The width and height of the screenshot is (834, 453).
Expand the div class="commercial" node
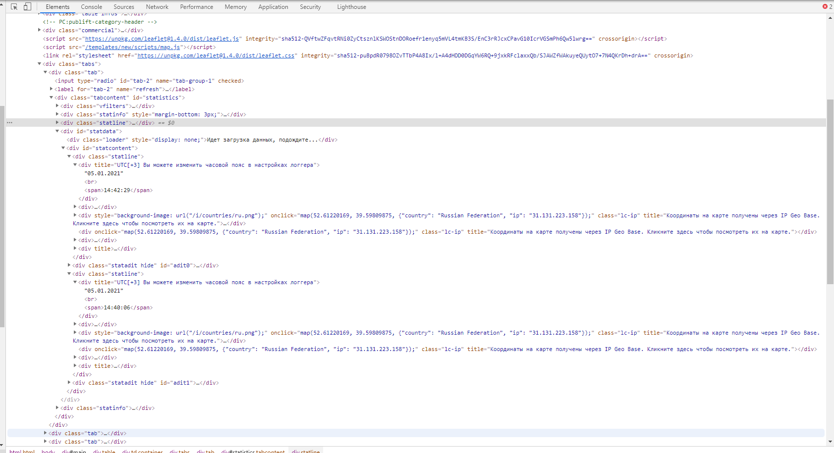click(40, 30)
